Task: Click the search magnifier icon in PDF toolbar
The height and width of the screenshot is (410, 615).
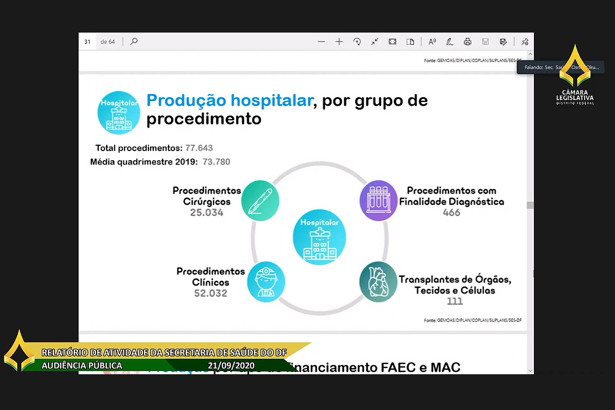Action: (x=134, y=42)
